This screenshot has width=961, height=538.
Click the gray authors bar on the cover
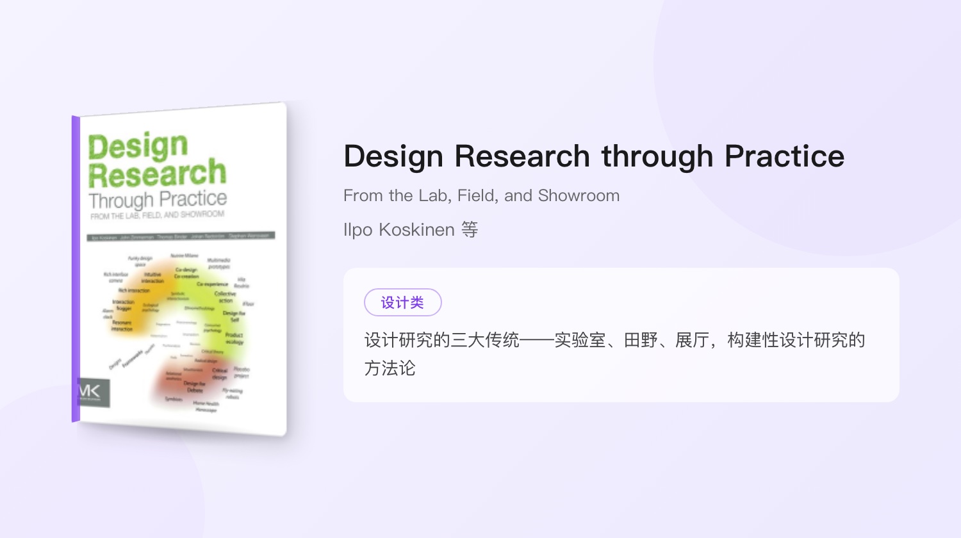[181, 236]
